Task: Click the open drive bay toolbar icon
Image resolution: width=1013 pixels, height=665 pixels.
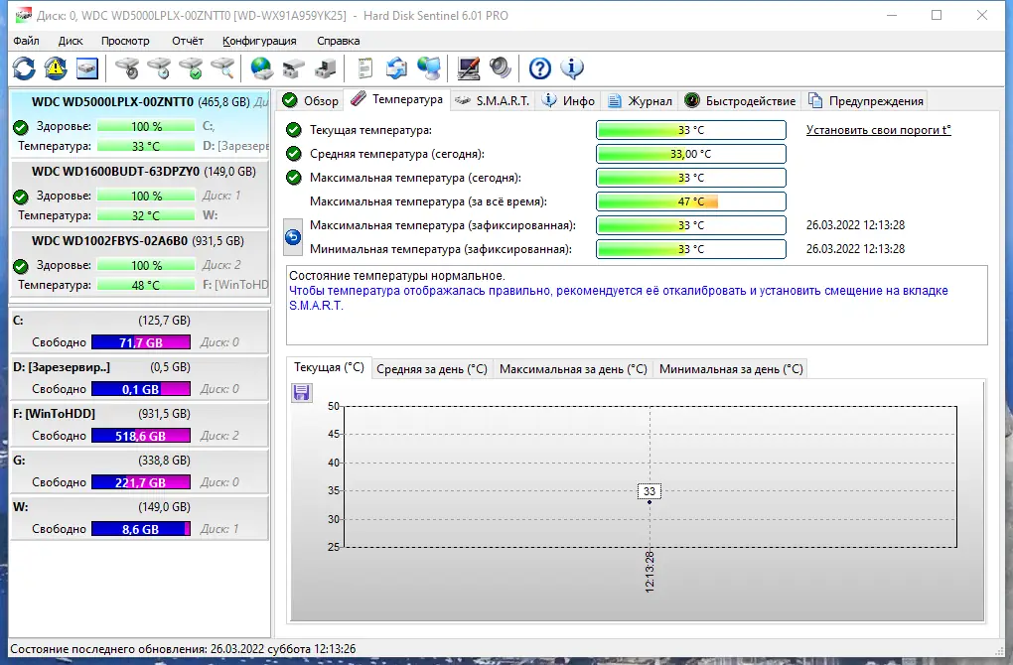Action: (293, 67)
